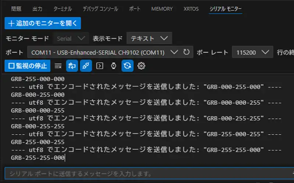Screen dimensions: 294x183
Task: Click the timestamp watch icon
Action: (114, 66)
